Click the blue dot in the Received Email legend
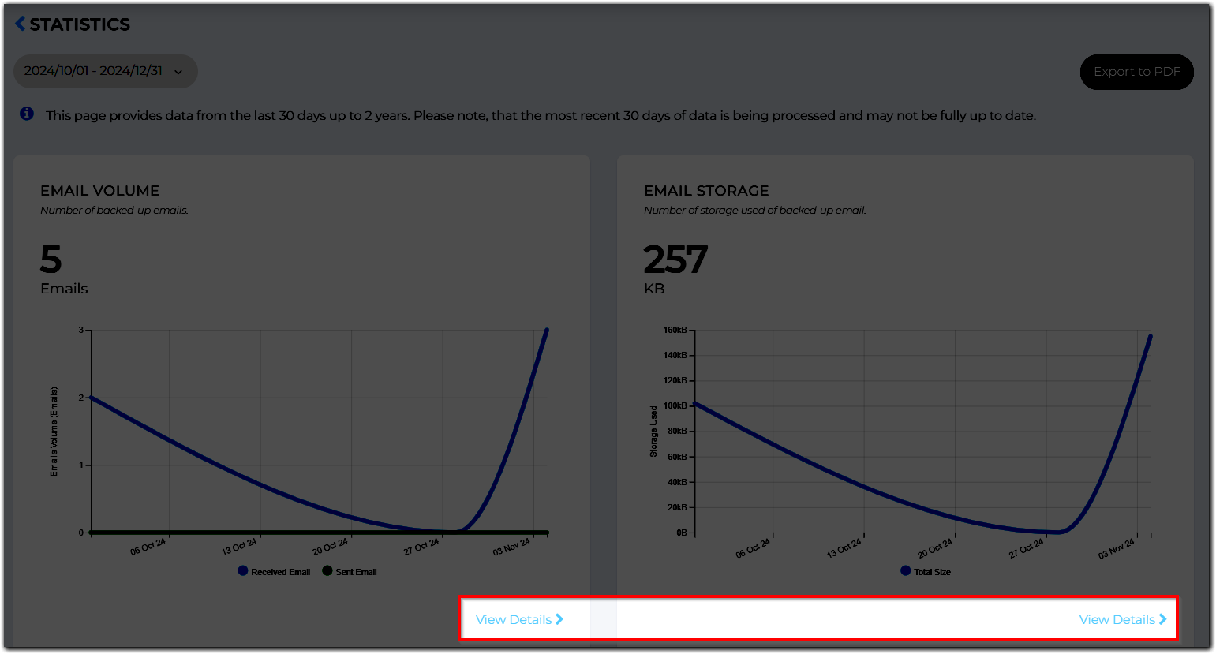1216x654 pixels. click(241, 570)
